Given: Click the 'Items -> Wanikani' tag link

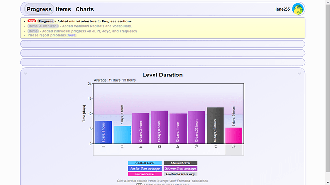Looking at the screenshot, I should 43,26.
